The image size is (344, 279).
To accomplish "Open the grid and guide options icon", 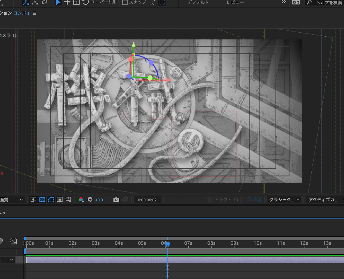I will click(69, 200).
